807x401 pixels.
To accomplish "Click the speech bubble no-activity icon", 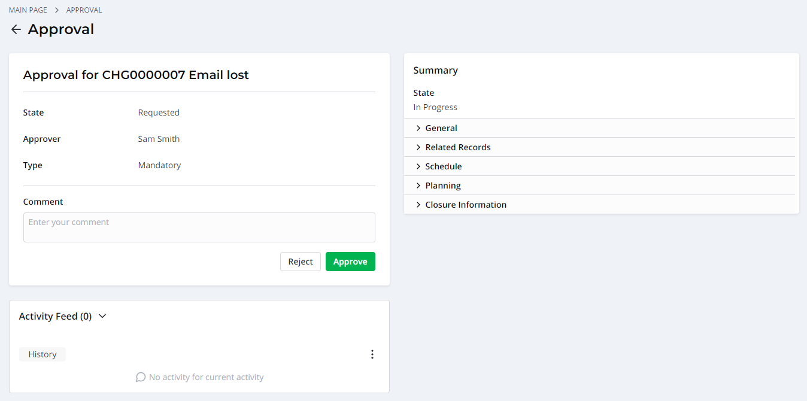I will 141,377.
